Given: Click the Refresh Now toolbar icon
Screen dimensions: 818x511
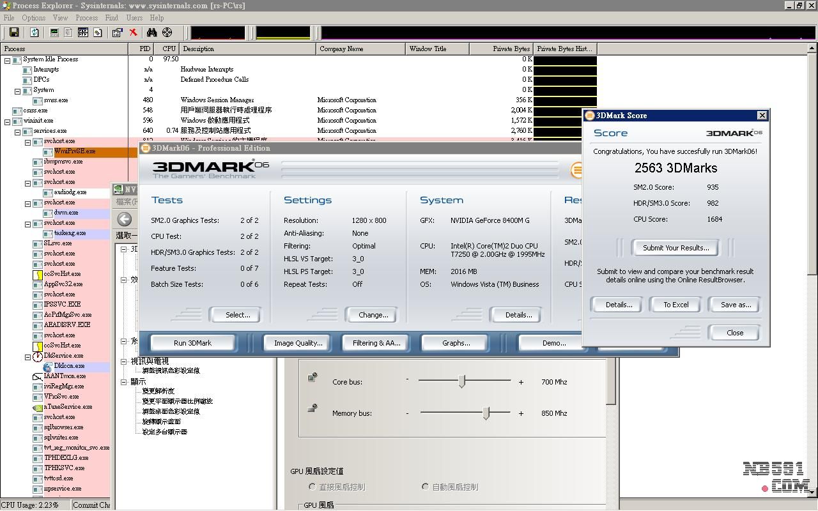Looking at the screenshot, I should (35, 33).
